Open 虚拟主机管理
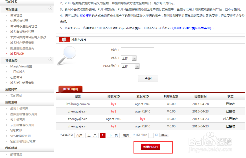 [x=19, y=109]
